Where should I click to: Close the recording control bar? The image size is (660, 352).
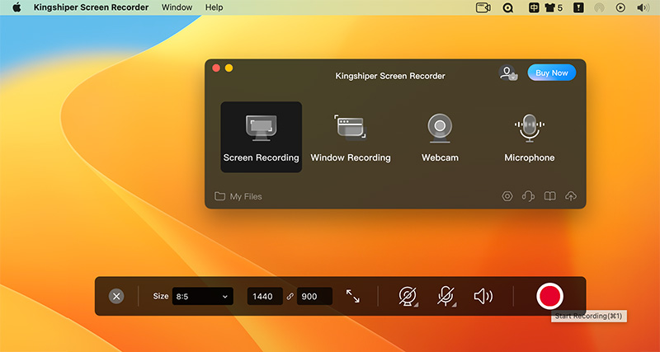pyautogui.click(x=116, y=296)
